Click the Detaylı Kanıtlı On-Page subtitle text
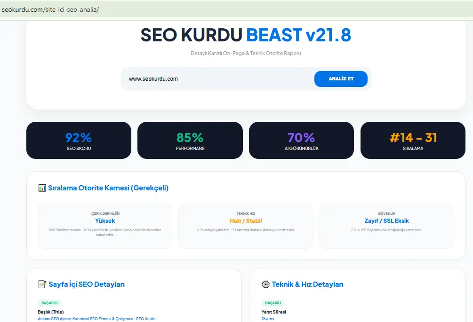This screenshot has height=322, width=473. point(246,53)
